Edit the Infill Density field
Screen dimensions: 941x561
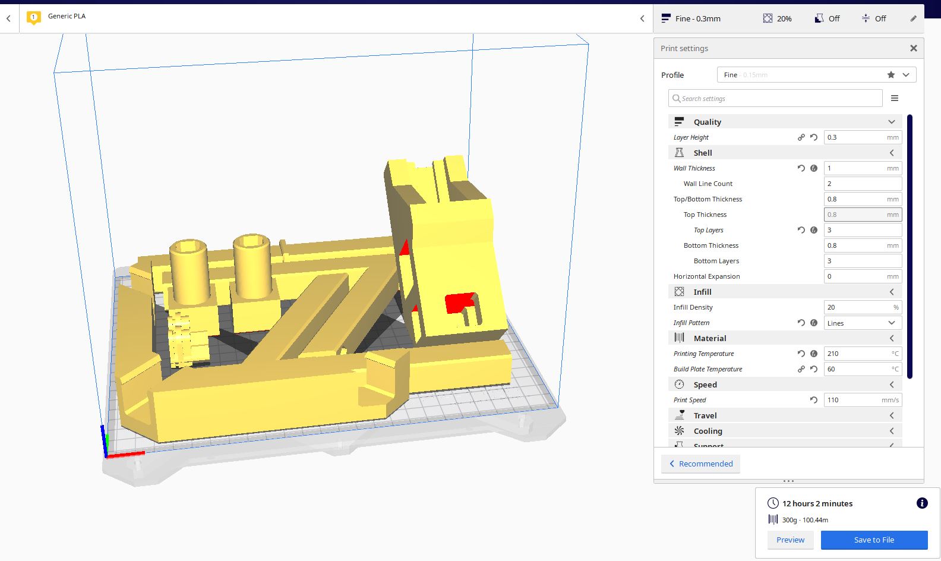[863, 307]
